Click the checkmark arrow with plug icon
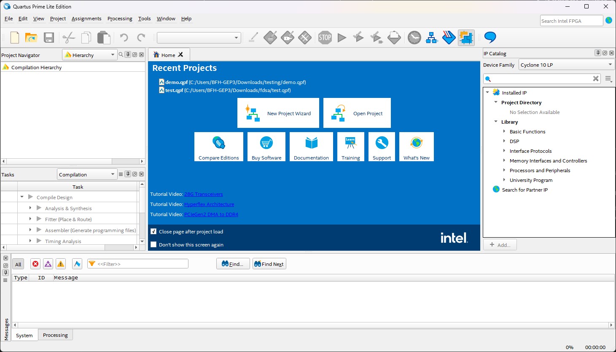 tap(376, 38)
